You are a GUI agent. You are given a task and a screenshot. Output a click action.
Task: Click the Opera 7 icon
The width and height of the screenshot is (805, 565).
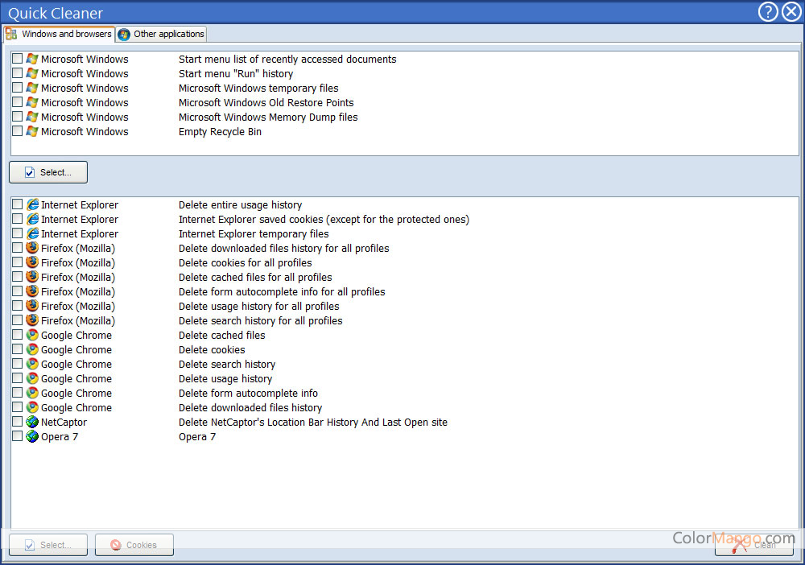(31, 436)
